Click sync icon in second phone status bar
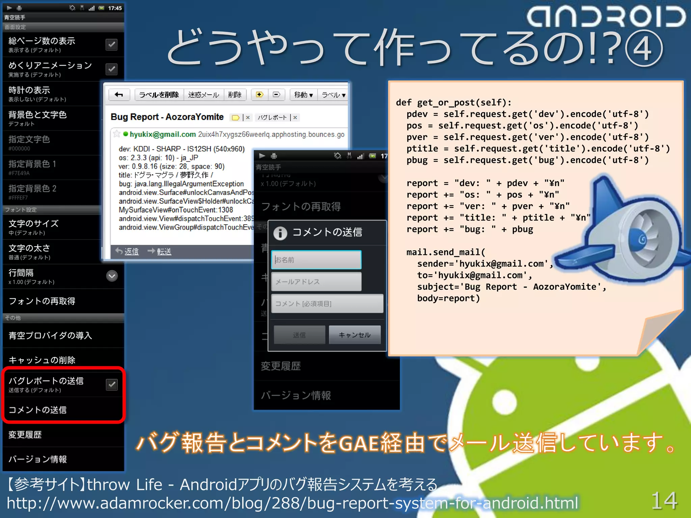691x518 pixels. coord(337,155)
